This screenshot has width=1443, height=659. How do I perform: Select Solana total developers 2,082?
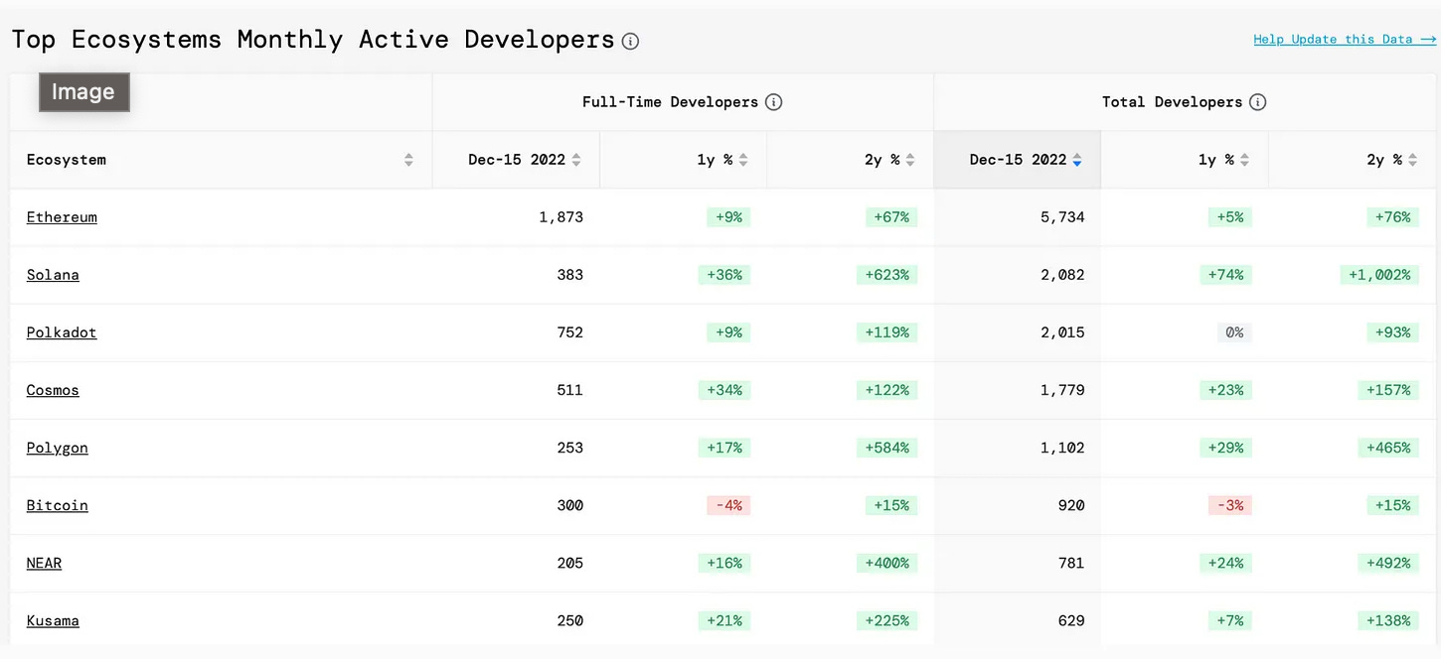coord(1062,275)
